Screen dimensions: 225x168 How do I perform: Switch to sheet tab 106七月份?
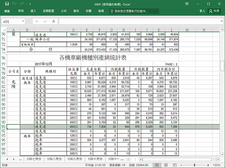(x=34, y=159)
